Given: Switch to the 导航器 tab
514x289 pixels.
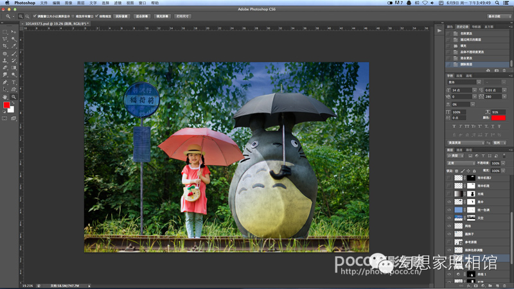Looking at the screenshot, I should (476, 27).
